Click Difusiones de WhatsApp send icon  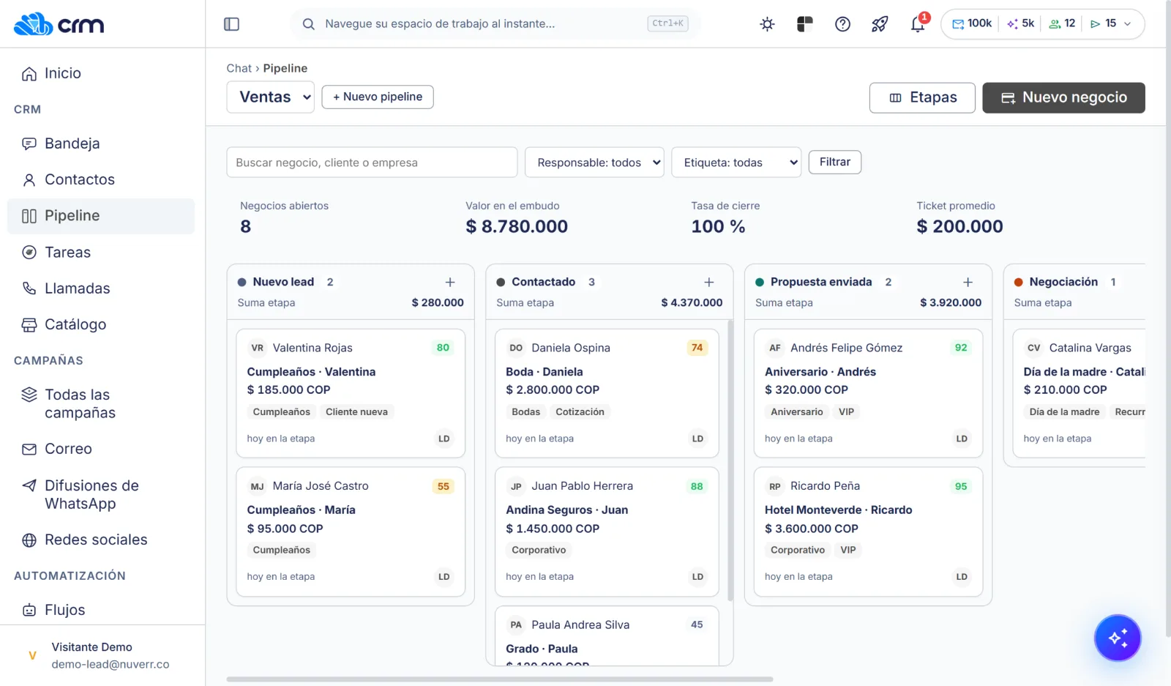(29, 485)
